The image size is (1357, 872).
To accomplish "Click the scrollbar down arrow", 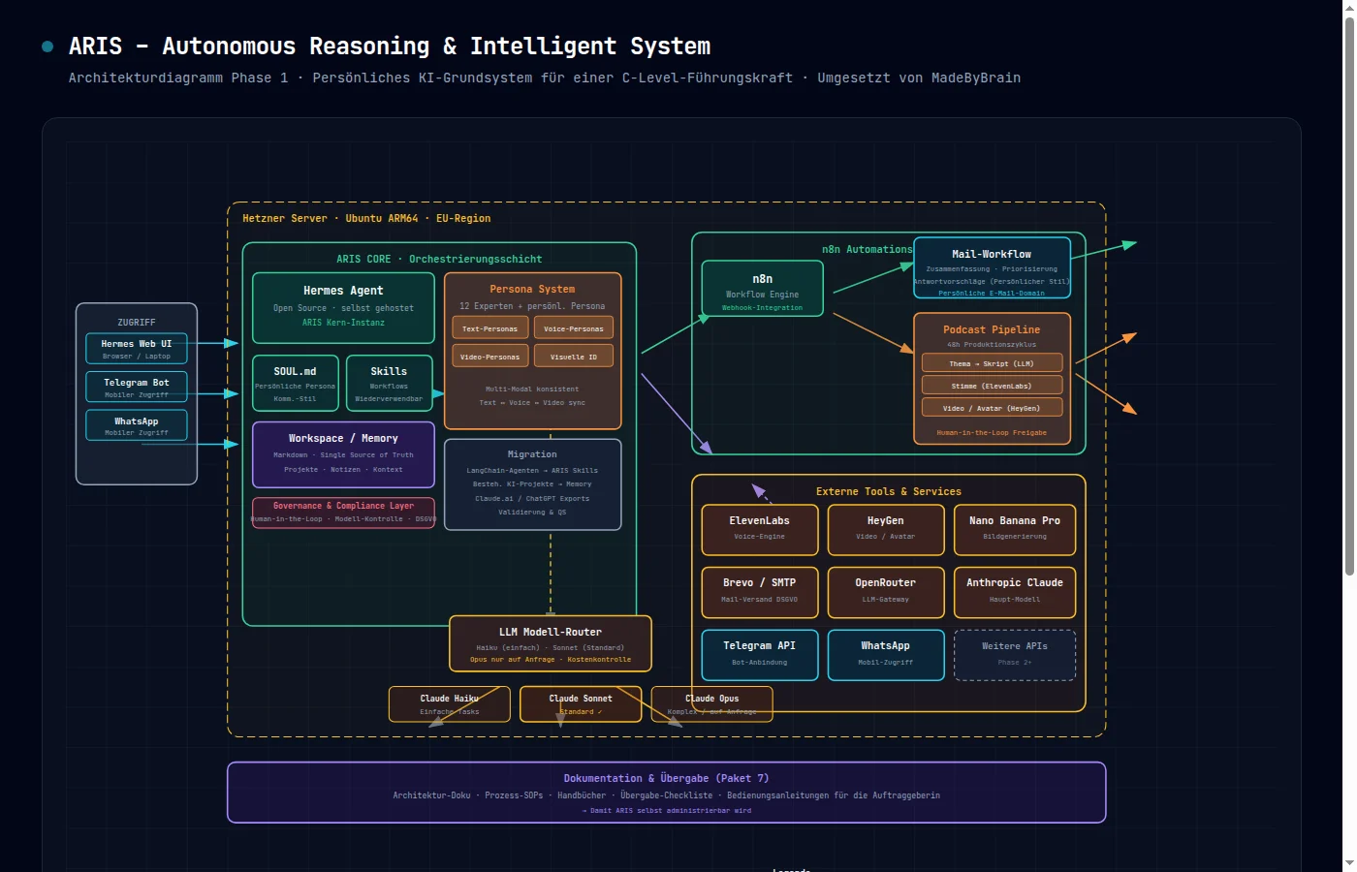I will [1349, 863].
